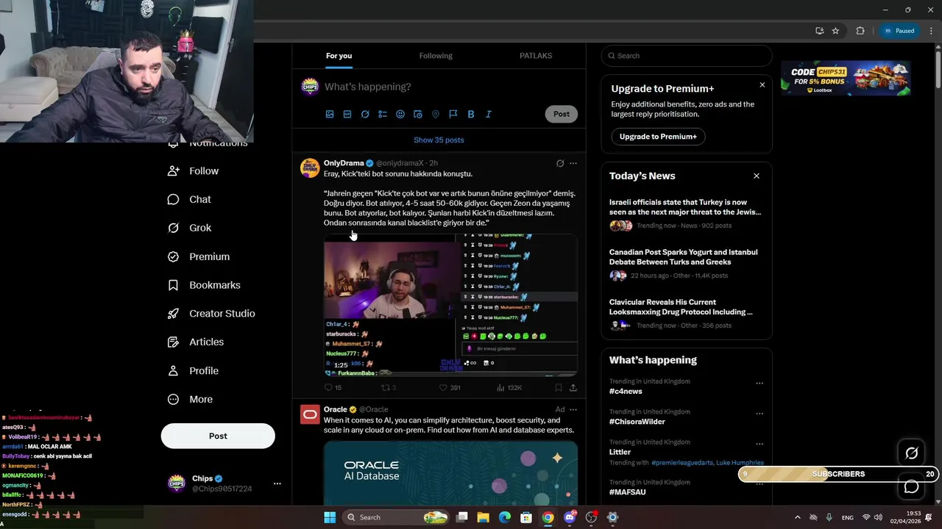942x529 pixels.
Task: Tag a location in the post
Action: pyautogui.click(x=436, y=115)
